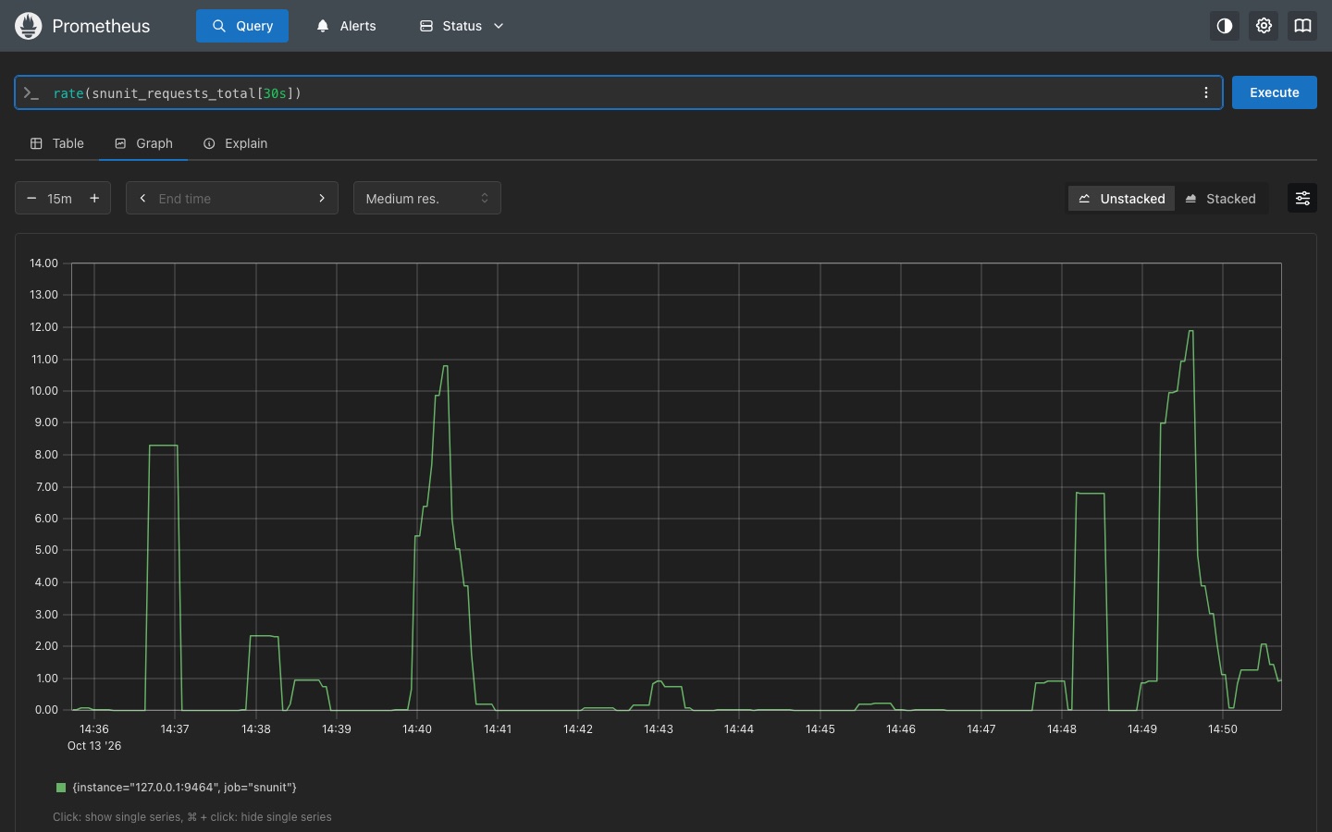Image resolution: width=1332 pixels, height=832 pixels.
Task: Switch to Stacked graph mode
Action: (1221, 198)
